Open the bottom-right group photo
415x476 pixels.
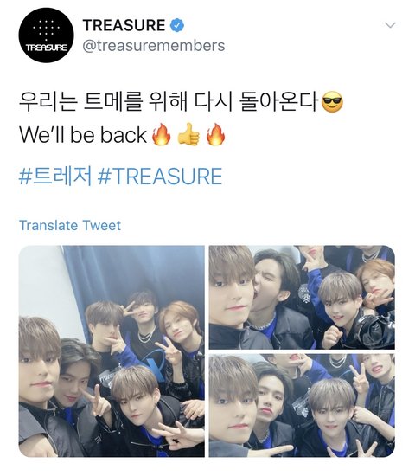coord(302,405)
